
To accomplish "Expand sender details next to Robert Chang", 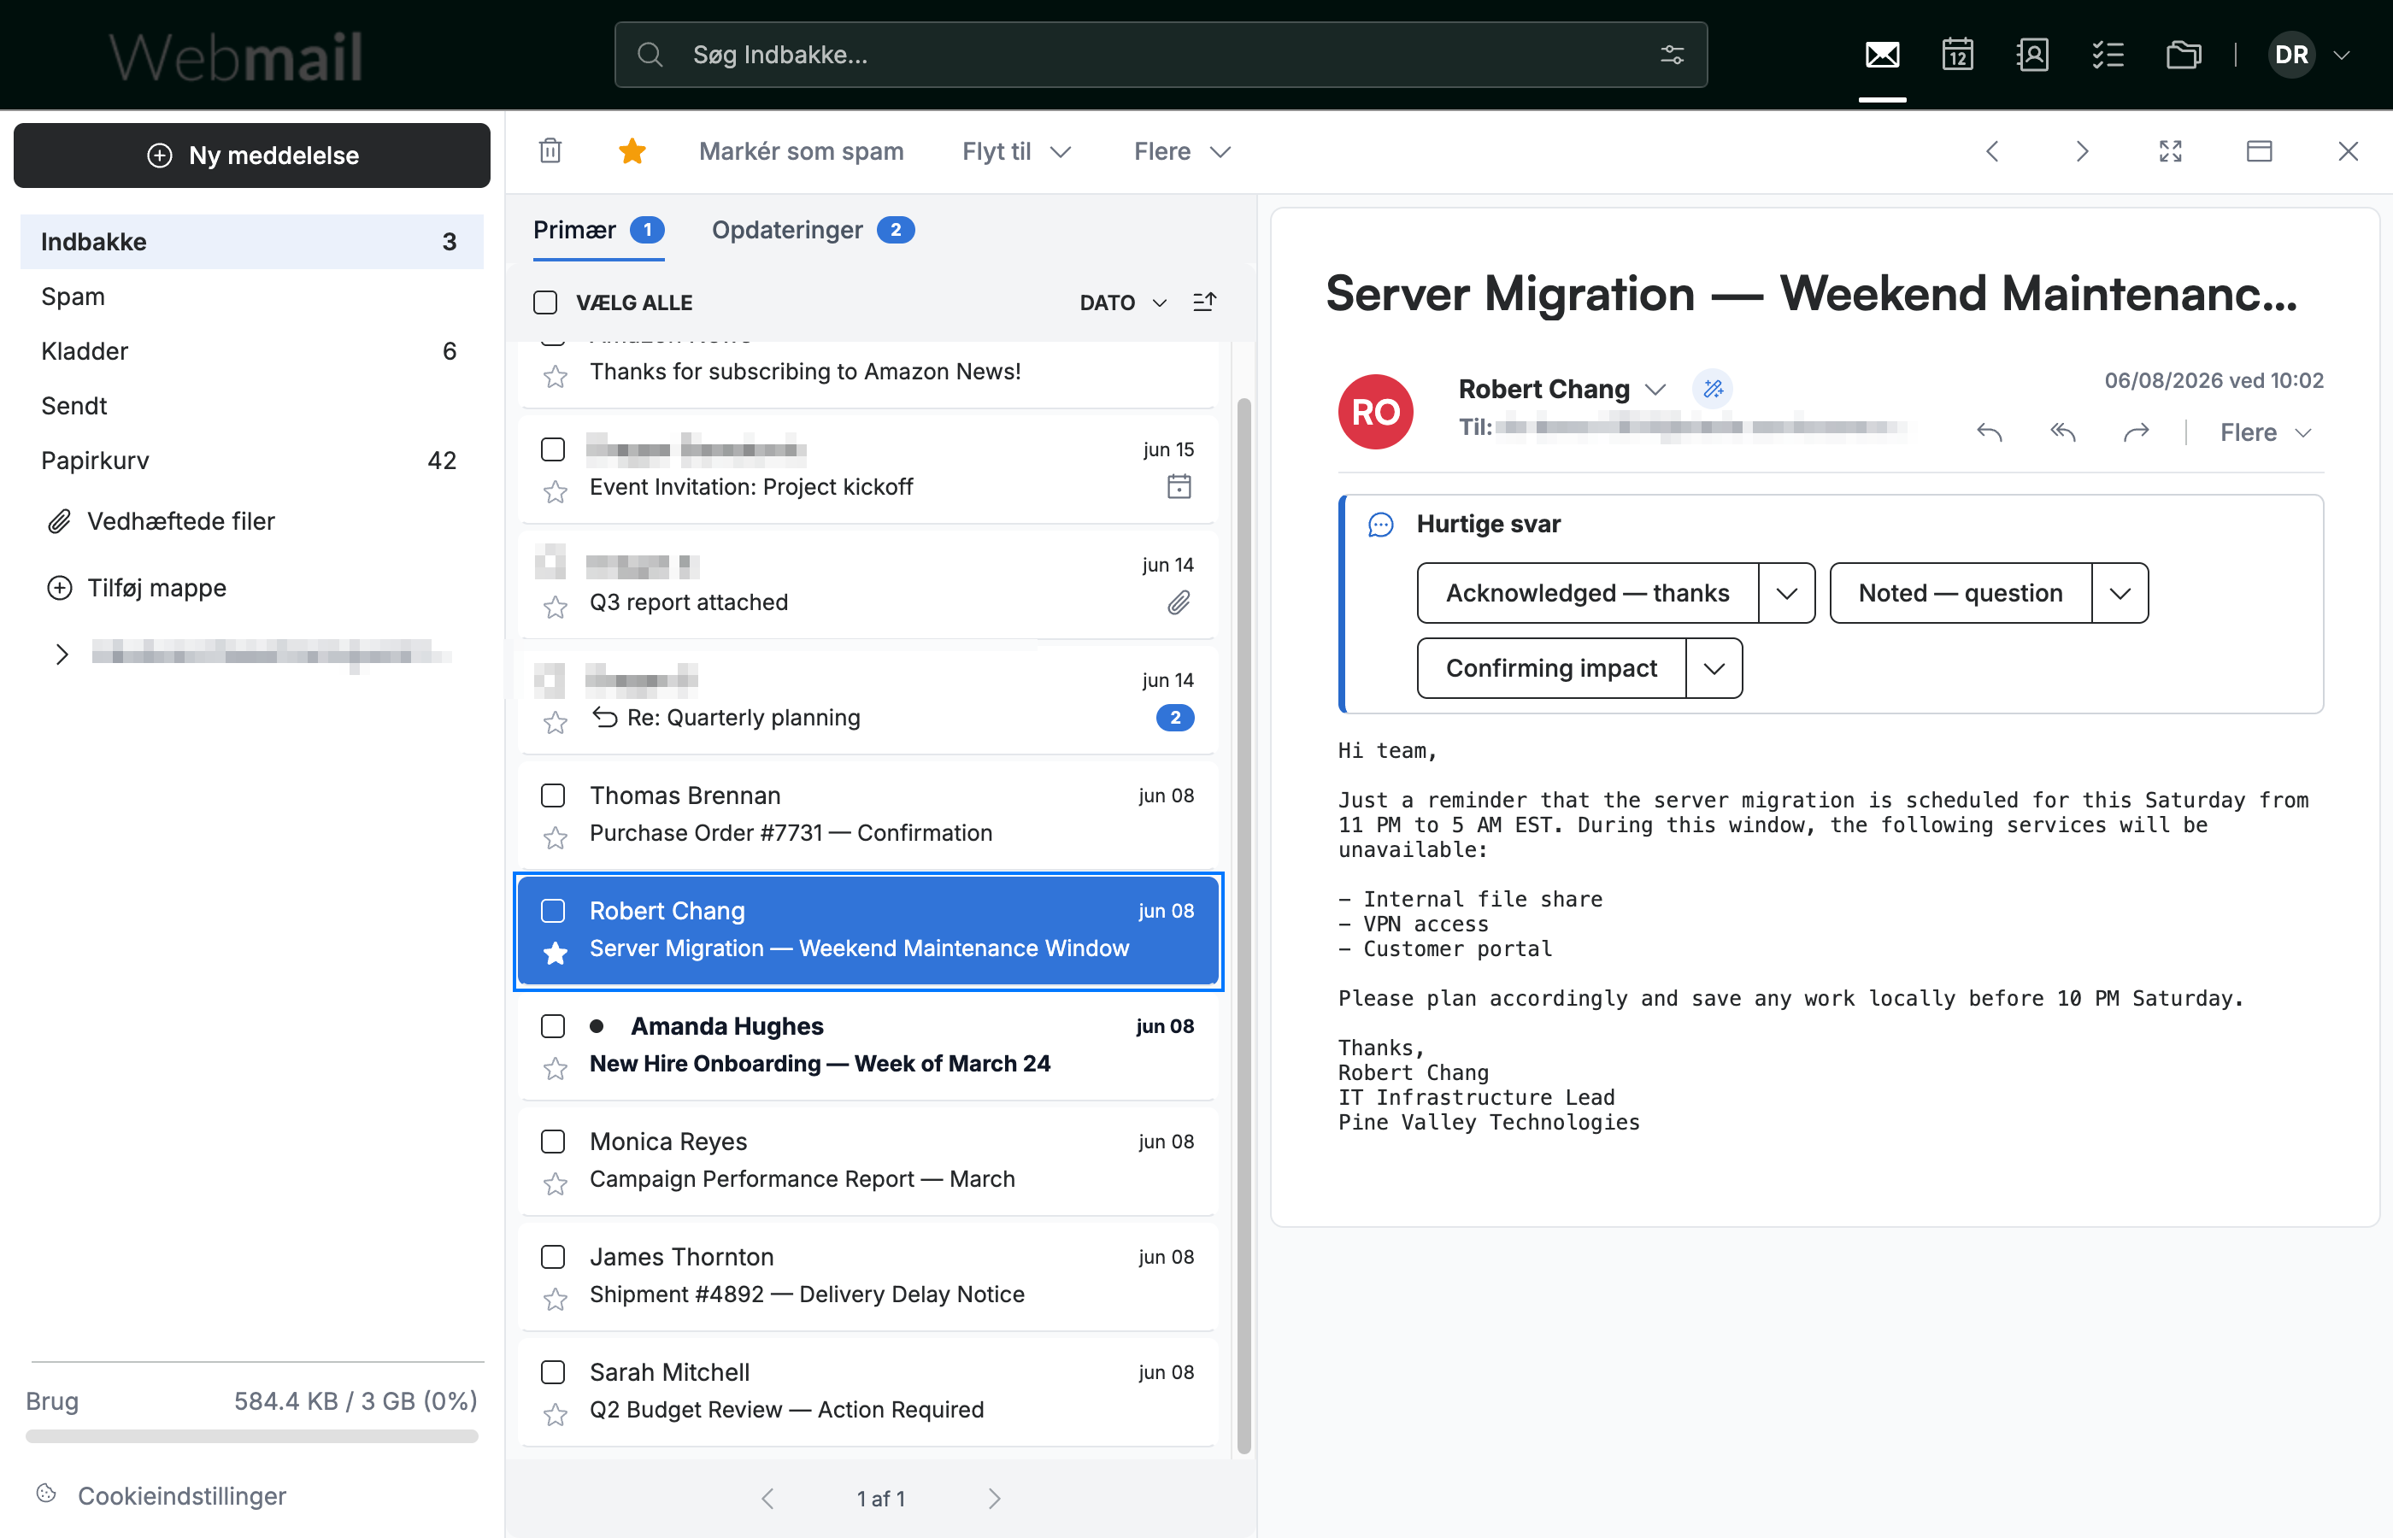I will [1656, 389].
